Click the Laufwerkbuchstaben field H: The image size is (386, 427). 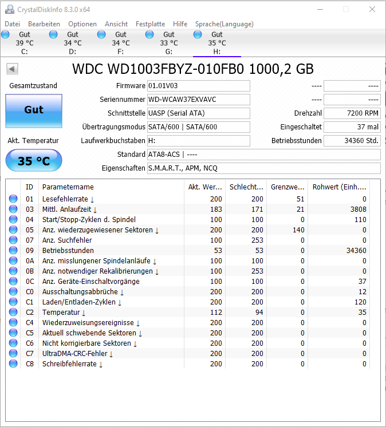(x=199, y=141)
